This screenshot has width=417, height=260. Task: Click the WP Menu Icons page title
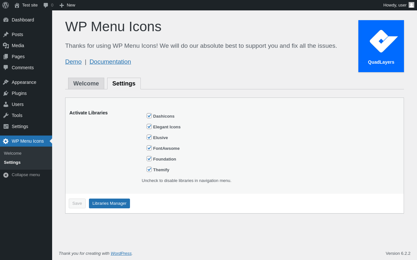113,27
